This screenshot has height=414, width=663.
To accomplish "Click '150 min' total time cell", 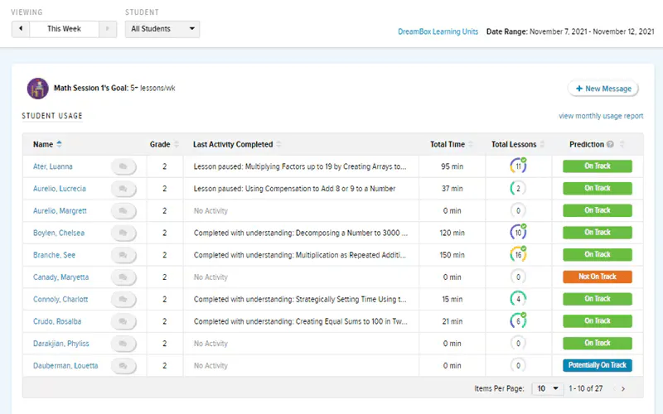I will coord(452,255).
